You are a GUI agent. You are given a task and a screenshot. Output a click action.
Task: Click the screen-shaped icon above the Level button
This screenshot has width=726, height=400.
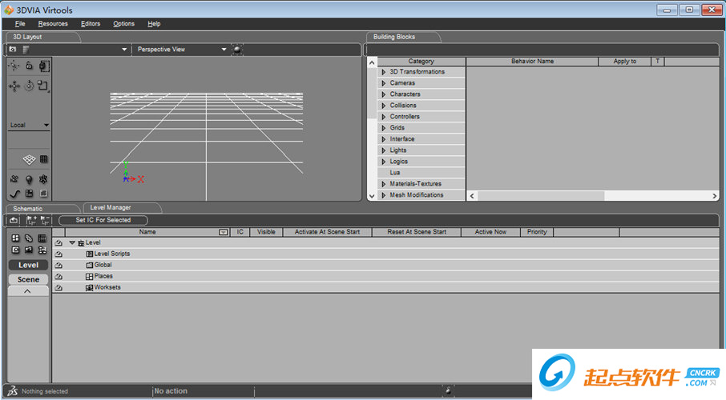click(x=29, y=250)
